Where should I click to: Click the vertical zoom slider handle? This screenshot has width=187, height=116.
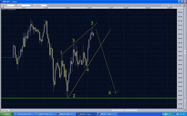185,101
